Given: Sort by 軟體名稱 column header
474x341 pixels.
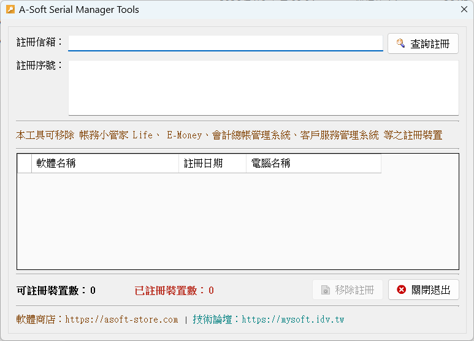Looking at the screenshot, I should (x=105, y=163).
